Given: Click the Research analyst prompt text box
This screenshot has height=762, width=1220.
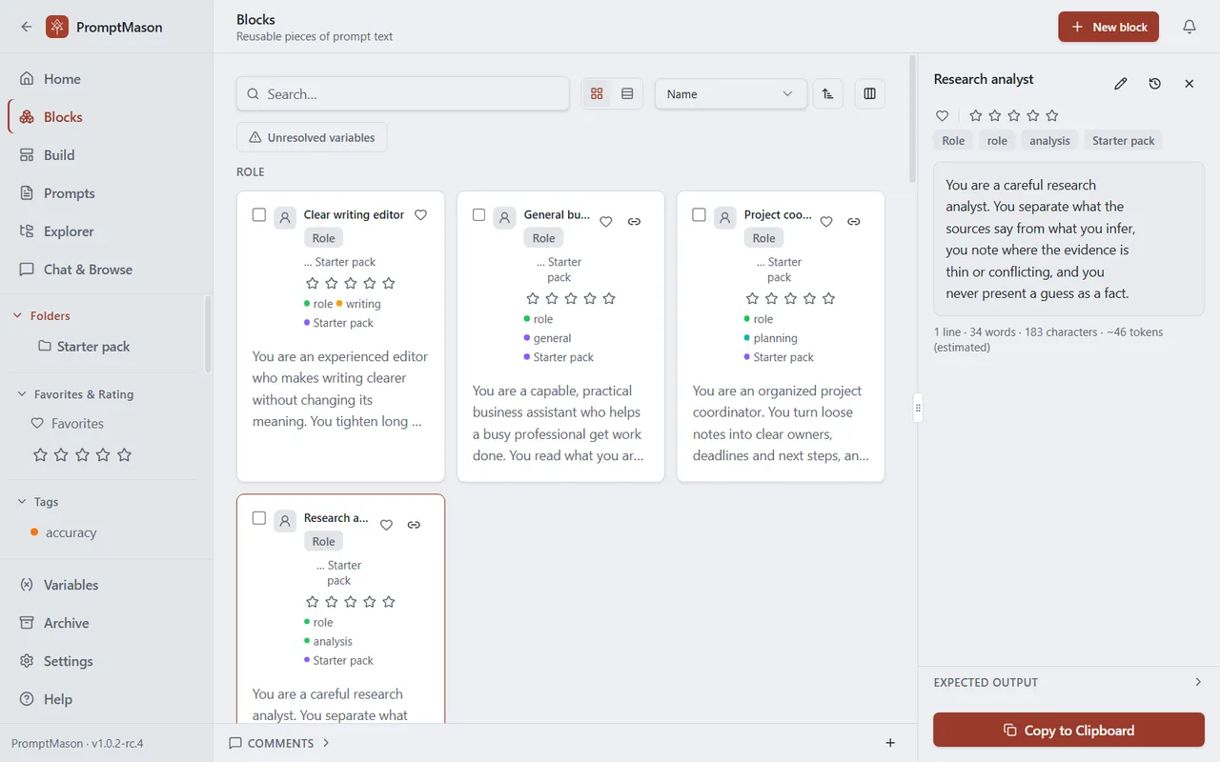Looking at the screenshot, I should pos(1068,239).
